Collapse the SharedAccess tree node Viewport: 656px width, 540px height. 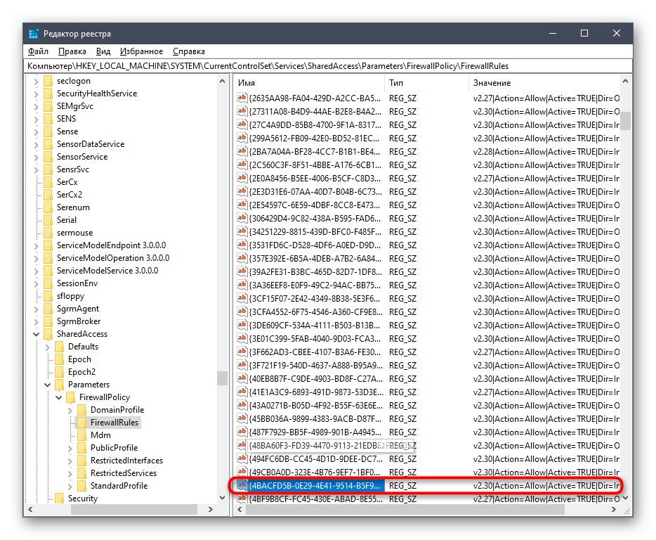click(37, 334)
